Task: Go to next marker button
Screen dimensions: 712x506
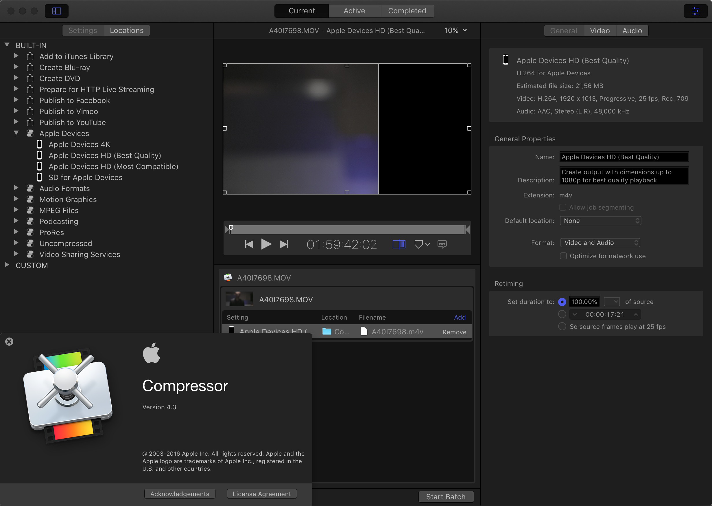Action: 284,244
